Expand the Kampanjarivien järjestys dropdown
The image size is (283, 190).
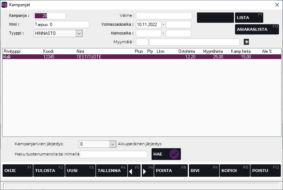tap(113, 144)
